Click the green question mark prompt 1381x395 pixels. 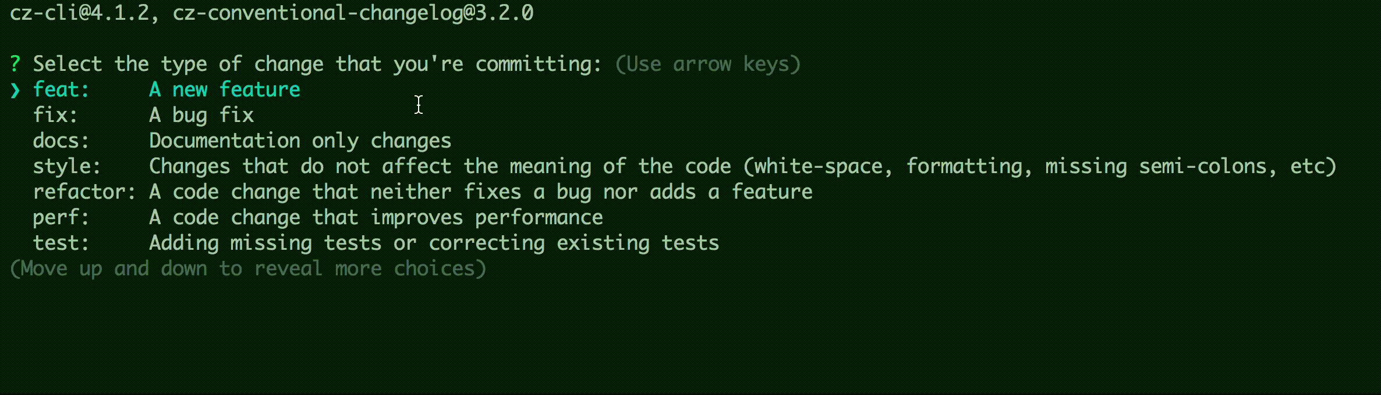click(15, 63)
